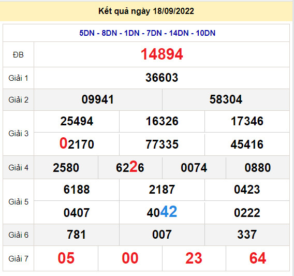This screenshot has height=276, width=294.
Task: Click Giải 3 number 45416
Action: [247, 144]
